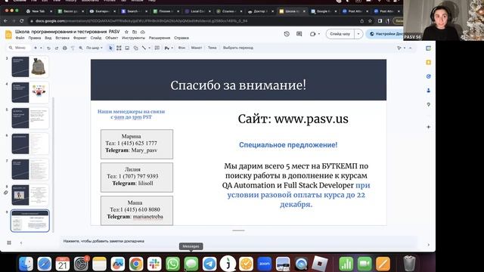This screenshot has width=484, height=272.
Task: Click the Фон background button
Action: pos(181,48)
